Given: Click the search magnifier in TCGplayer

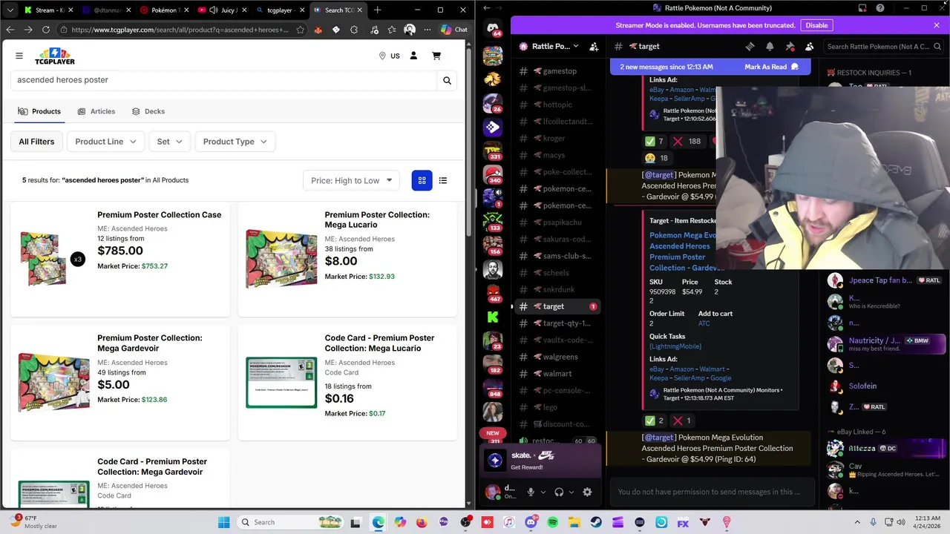Looking at the screenshot, I should (x=447, y=80).
